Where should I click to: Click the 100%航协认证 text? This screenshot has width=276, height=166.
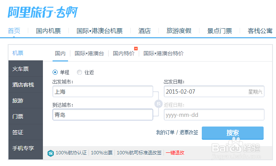coord(71,153)
